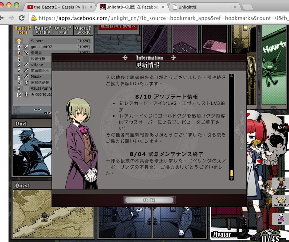Click the purple-coated character portrait in Information dialog
Viewport: 289px width, 242px height.
coord(81,144)
